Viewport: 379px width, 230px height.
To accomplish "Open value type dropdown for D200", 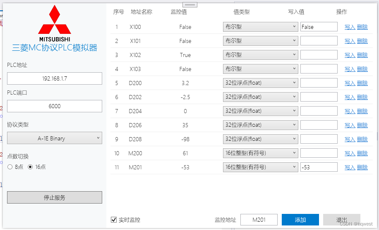I will pyautogui.click(x=260, y=83).
